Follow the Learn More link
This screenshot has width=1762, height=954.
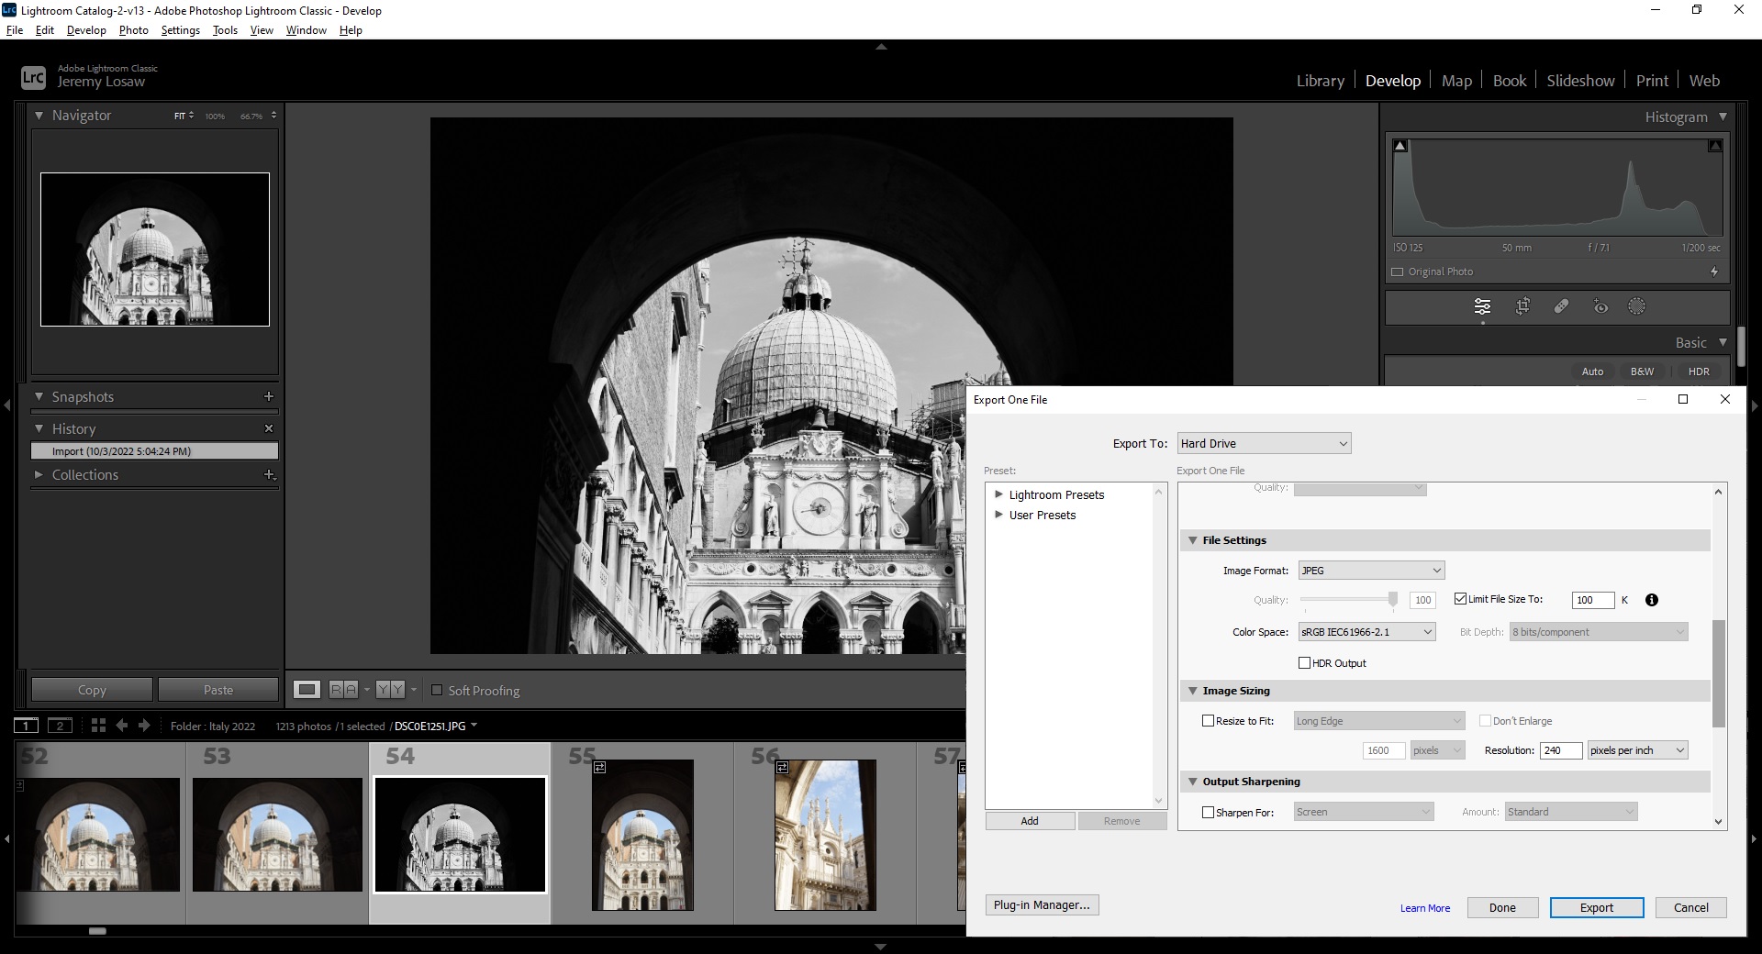(x=1425, y=908)
